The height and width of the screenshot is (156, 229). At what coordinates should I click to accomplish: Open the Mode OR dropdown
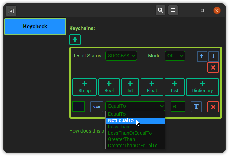(x=175, y=56)
